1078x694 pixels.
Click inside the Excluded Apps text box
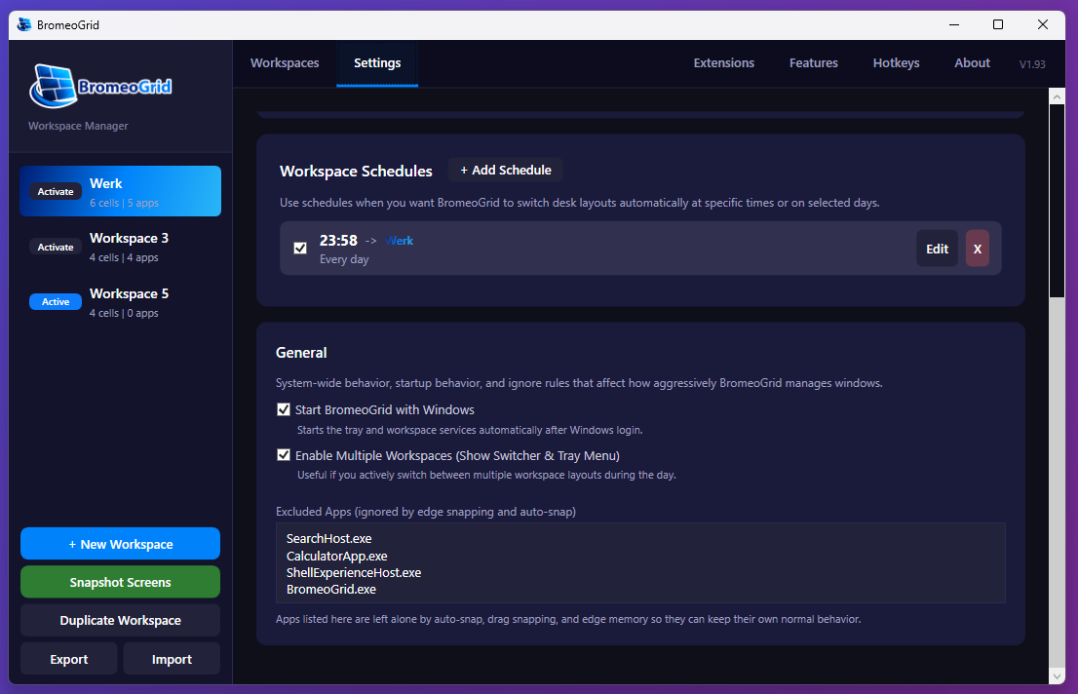click(x=639, y=563)
